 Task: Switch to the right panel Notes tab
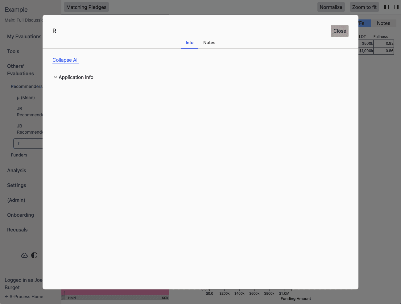(x=383, y=23)
